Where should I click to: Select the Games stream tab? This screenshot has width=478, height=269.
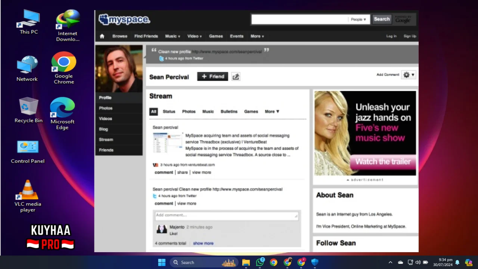pos(251,111)
